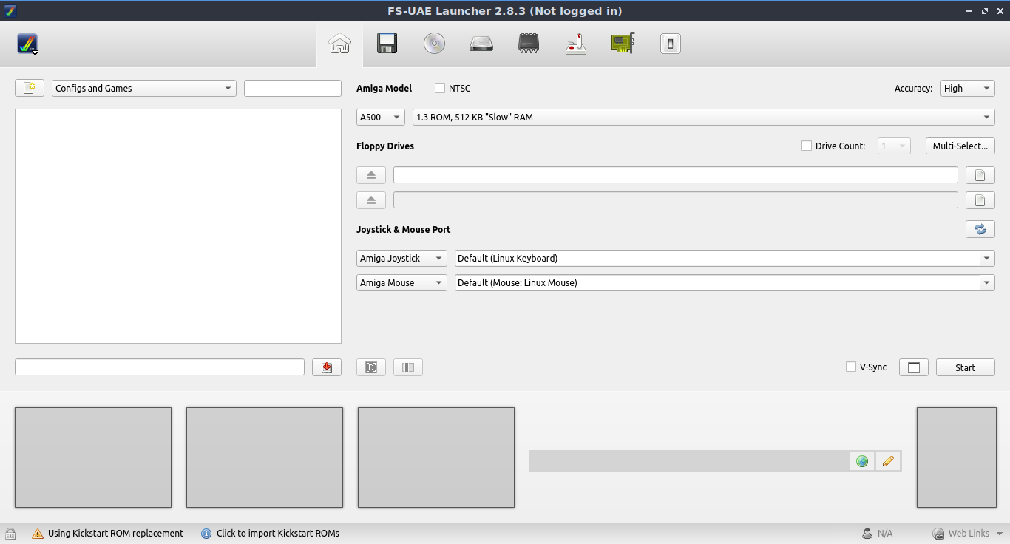Click the Using Kickstart ROM replacement warning
This screenshot has width=1010, height=544.
[115, 533]
